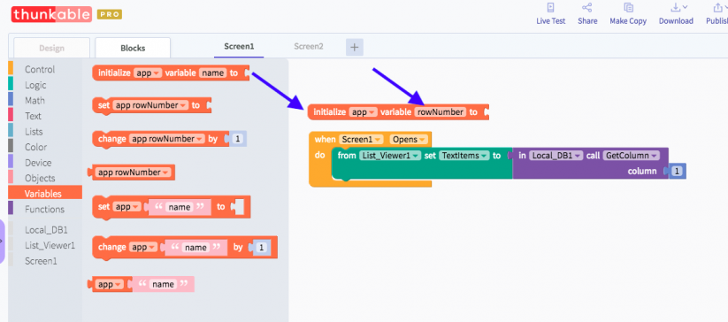
Task: Open app dropdown in workspace initialize block
Action: pyautogui.click(x=363, y=111)
